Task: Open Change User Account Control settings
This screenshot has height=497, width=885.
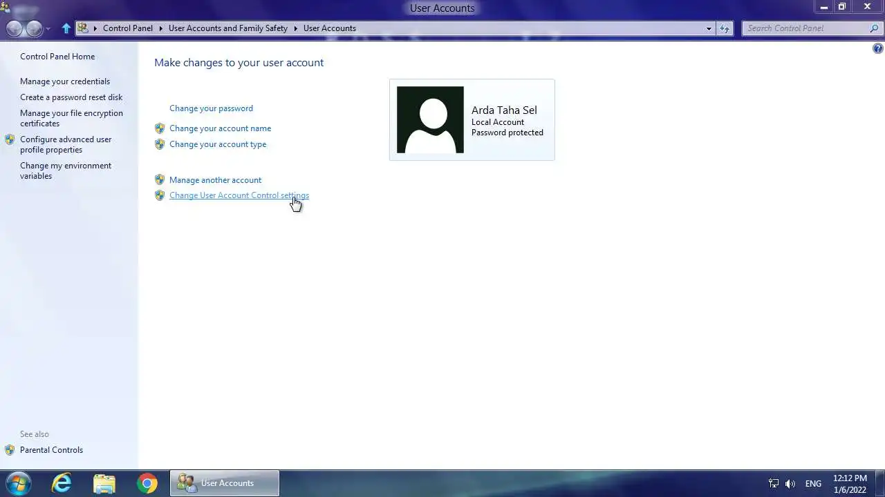Action: pos(239,195)
